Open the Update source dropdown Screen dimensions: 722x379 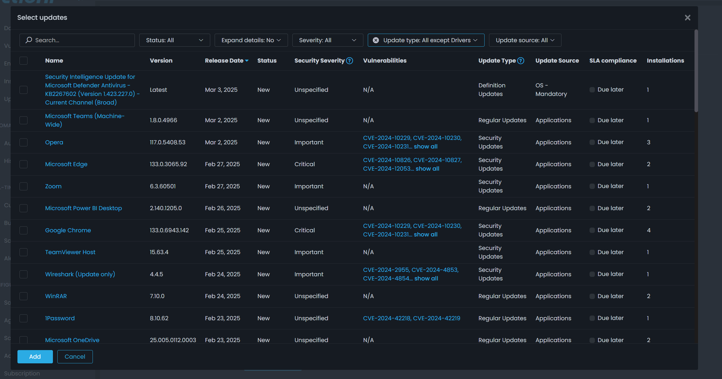click(524, 40)
